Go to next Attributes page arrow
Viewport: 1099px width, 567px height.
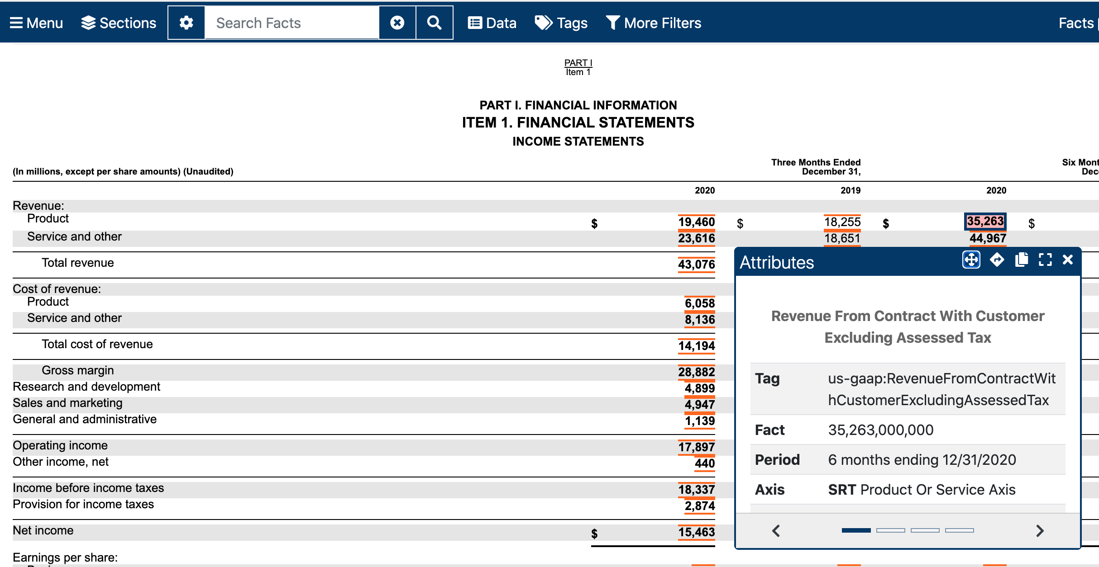(1040, 530)
